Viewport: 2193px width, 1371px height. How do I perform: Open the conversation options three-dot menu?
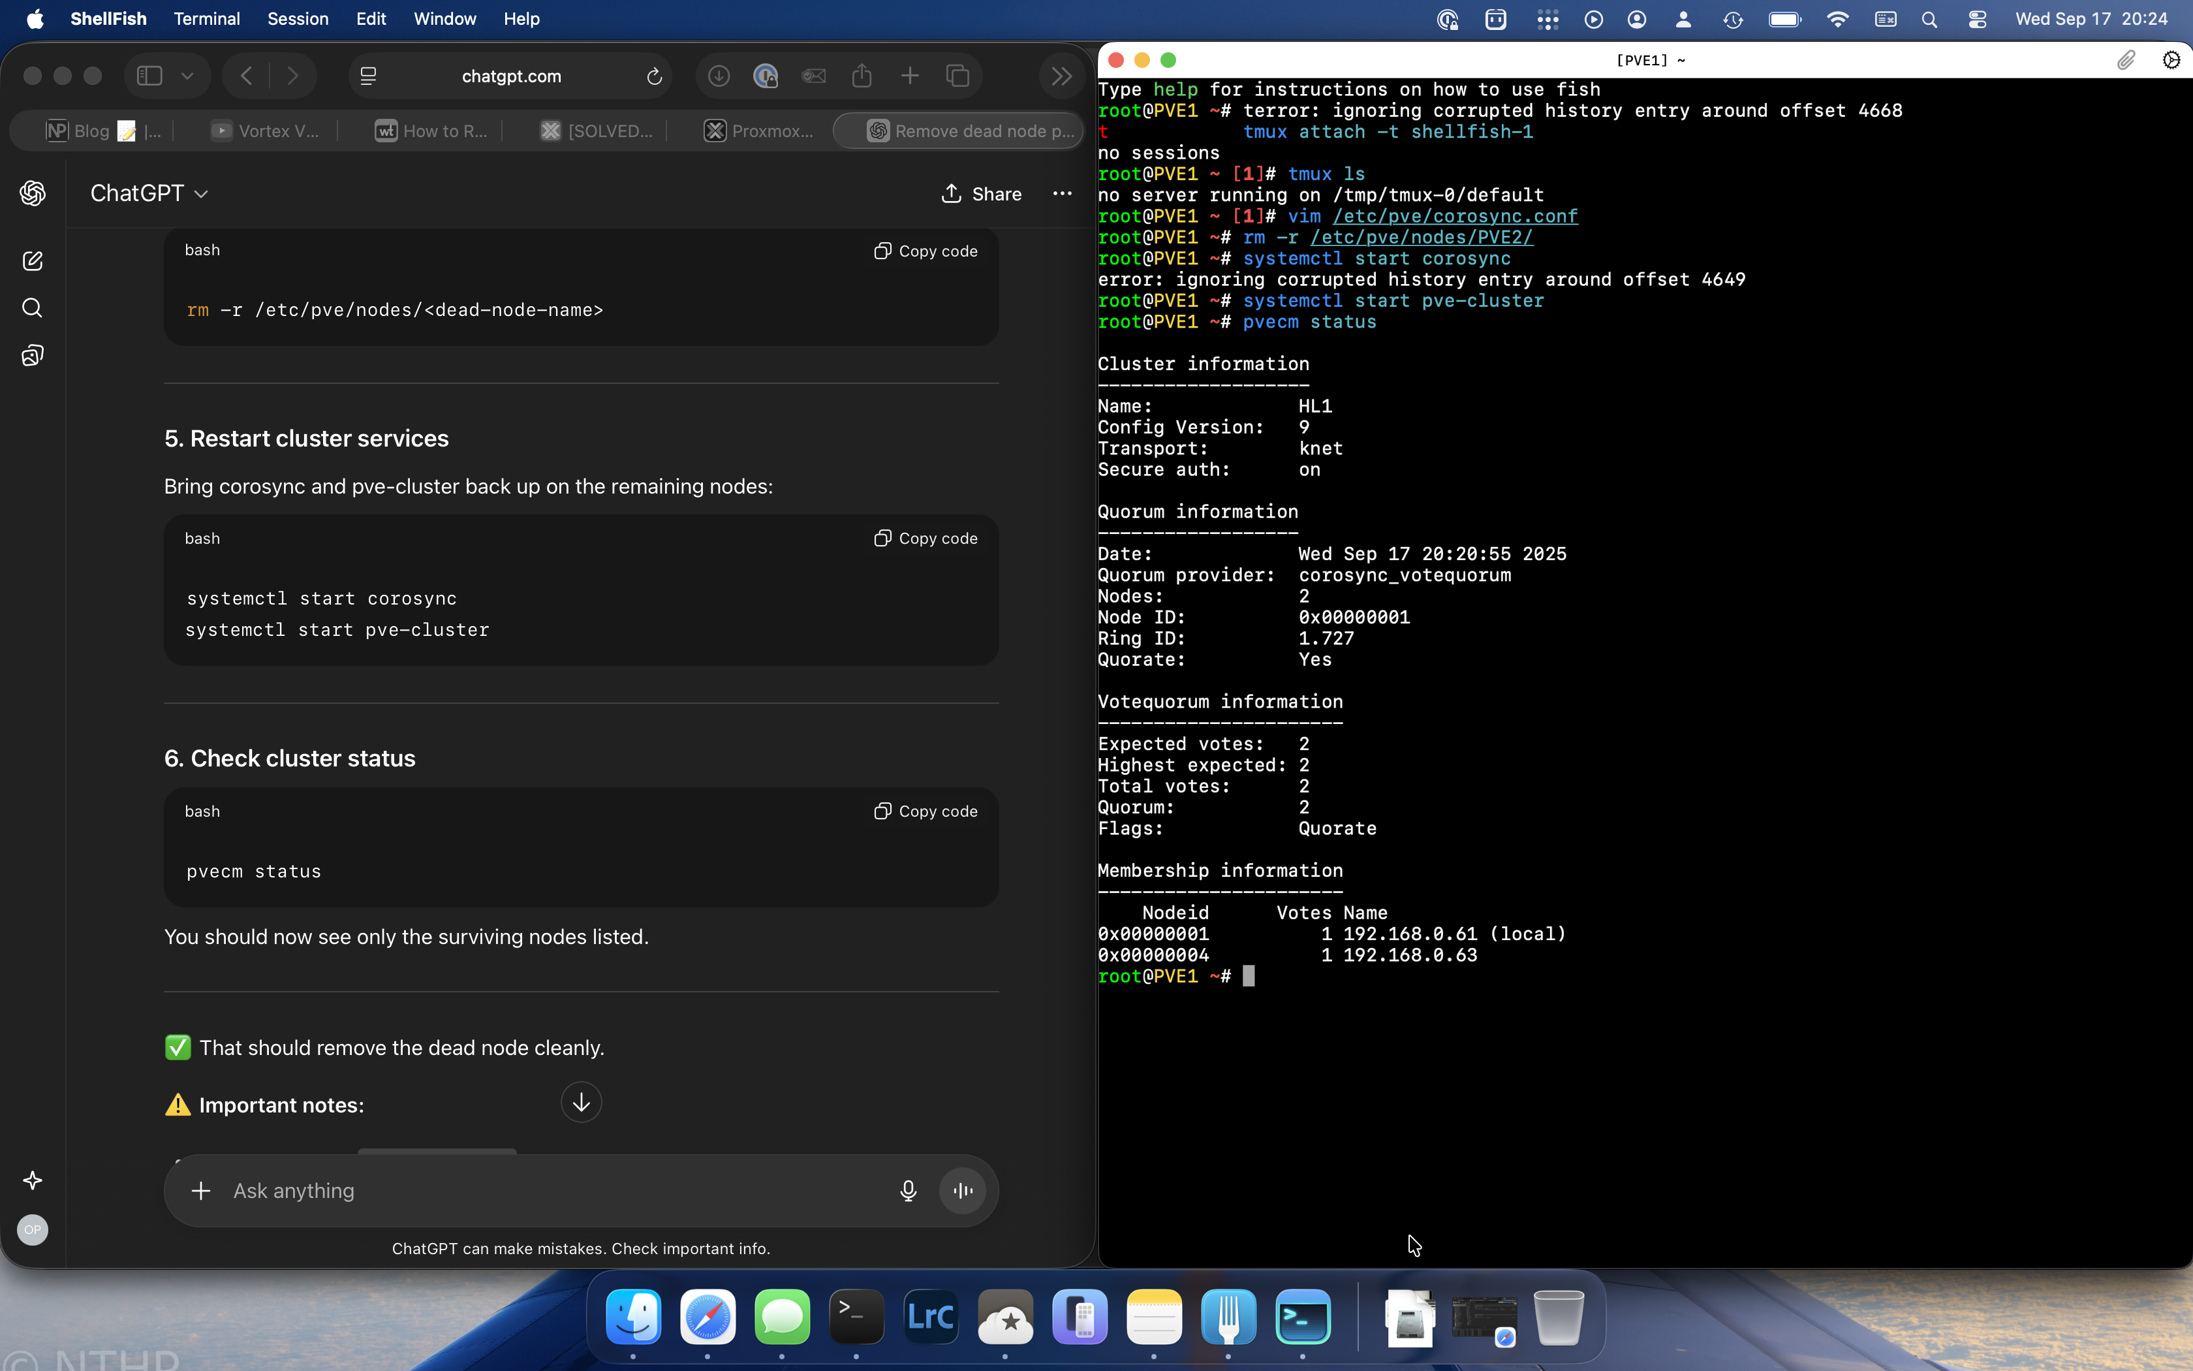pos(1062,193)
